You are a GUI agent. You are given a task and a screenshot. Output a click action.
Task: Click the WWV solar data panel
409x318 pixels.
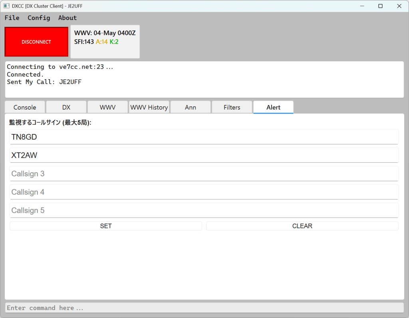click(x=105, y=42)
